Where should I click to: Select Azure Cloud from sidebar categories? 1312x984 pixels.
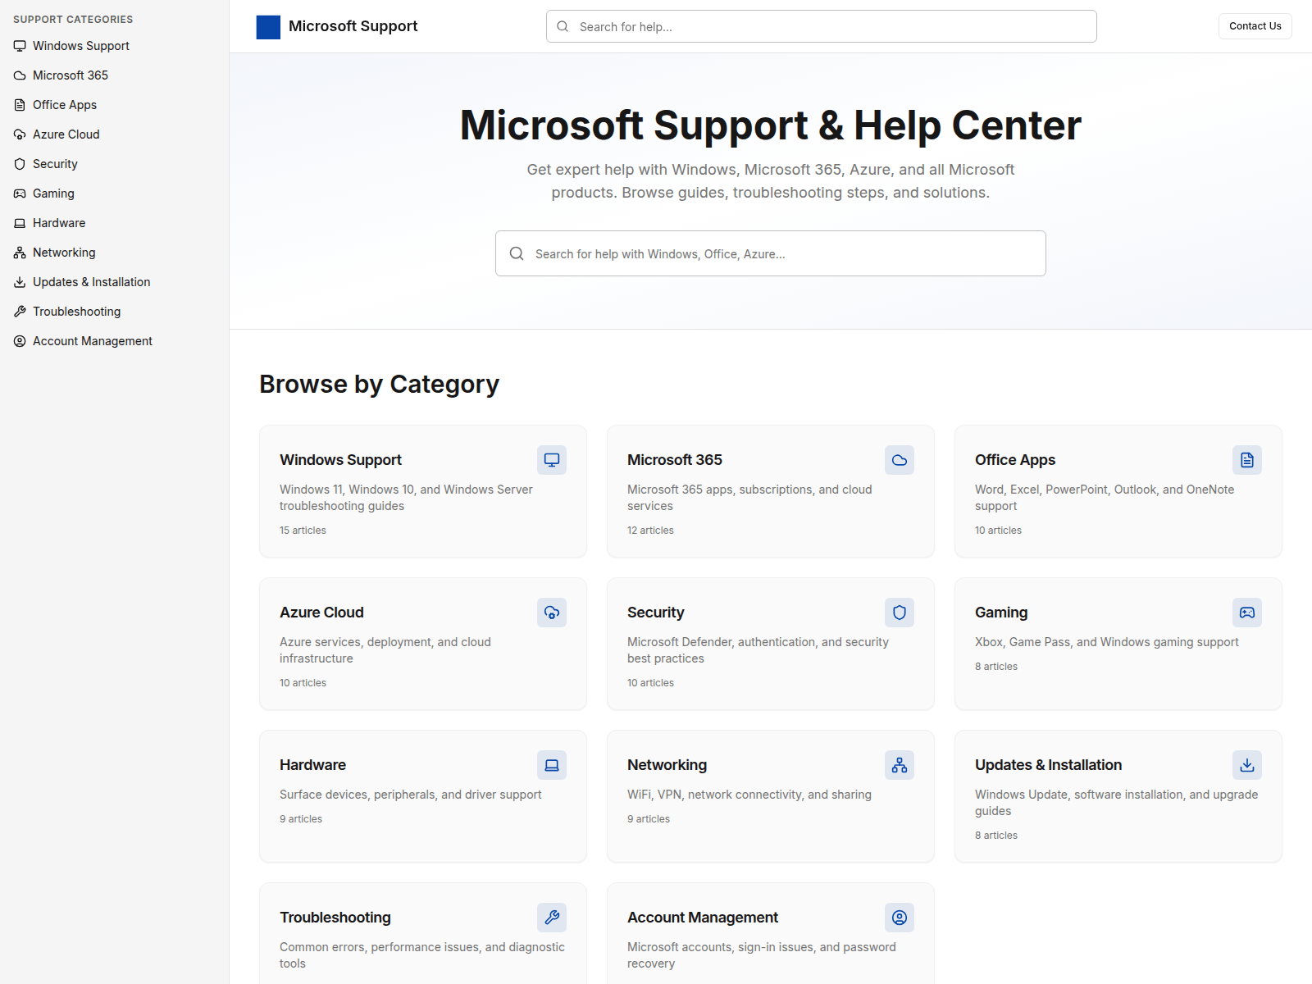click(x=66, y=134)
